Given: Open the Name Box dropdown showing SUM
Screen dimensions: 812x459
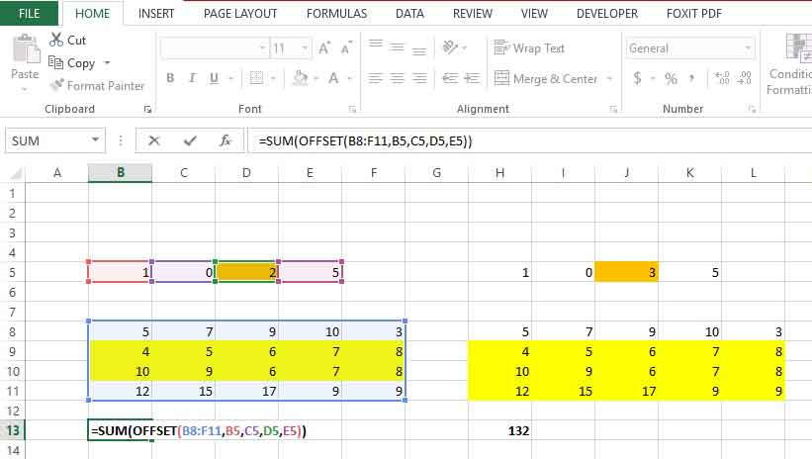Looking at the screenshot, I should point(96,140).
